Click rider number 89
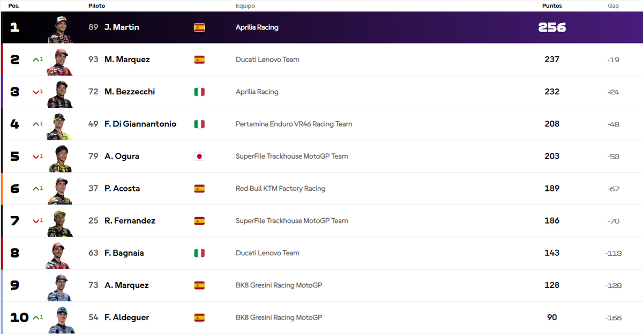643x334 pixels. 93,27
